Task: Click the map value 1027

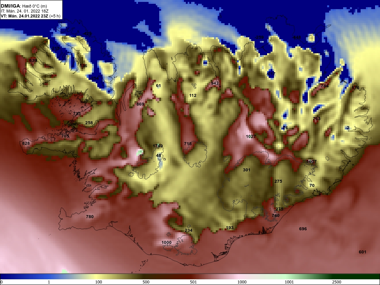Action: 251,136
